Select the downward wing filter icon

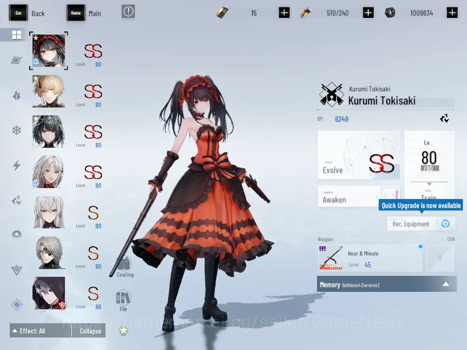point(16,270)
